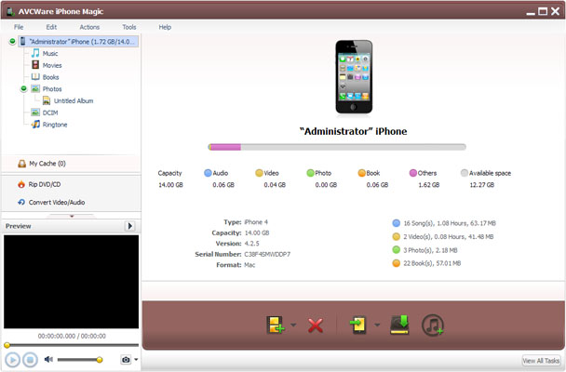Click the storage capacity usage bar
Image resolution: width=566 pixels, height=372 pixels.
[x=337, y=147]
